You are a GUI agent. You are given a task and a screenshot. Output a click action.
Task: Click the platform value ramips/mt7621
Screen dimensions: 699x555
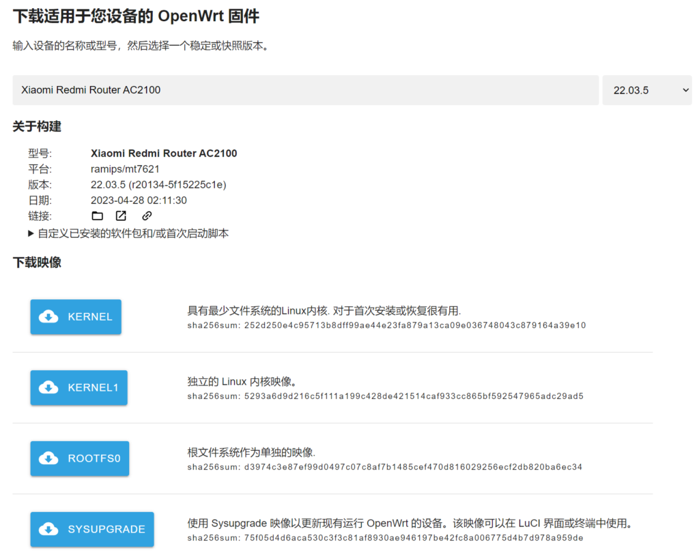[125, 169]
